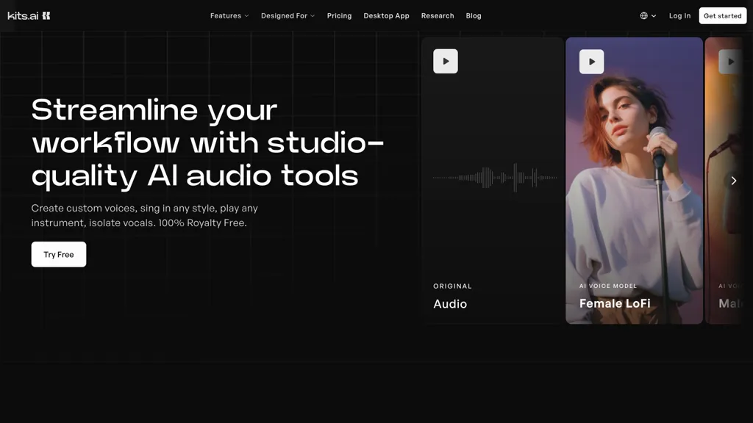Go to the Pricing page
This screenshot has height=423, width=753.
coord(339,15)
